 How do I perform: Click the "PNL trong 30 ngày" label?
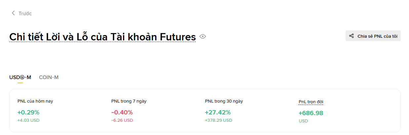[224, 101]
